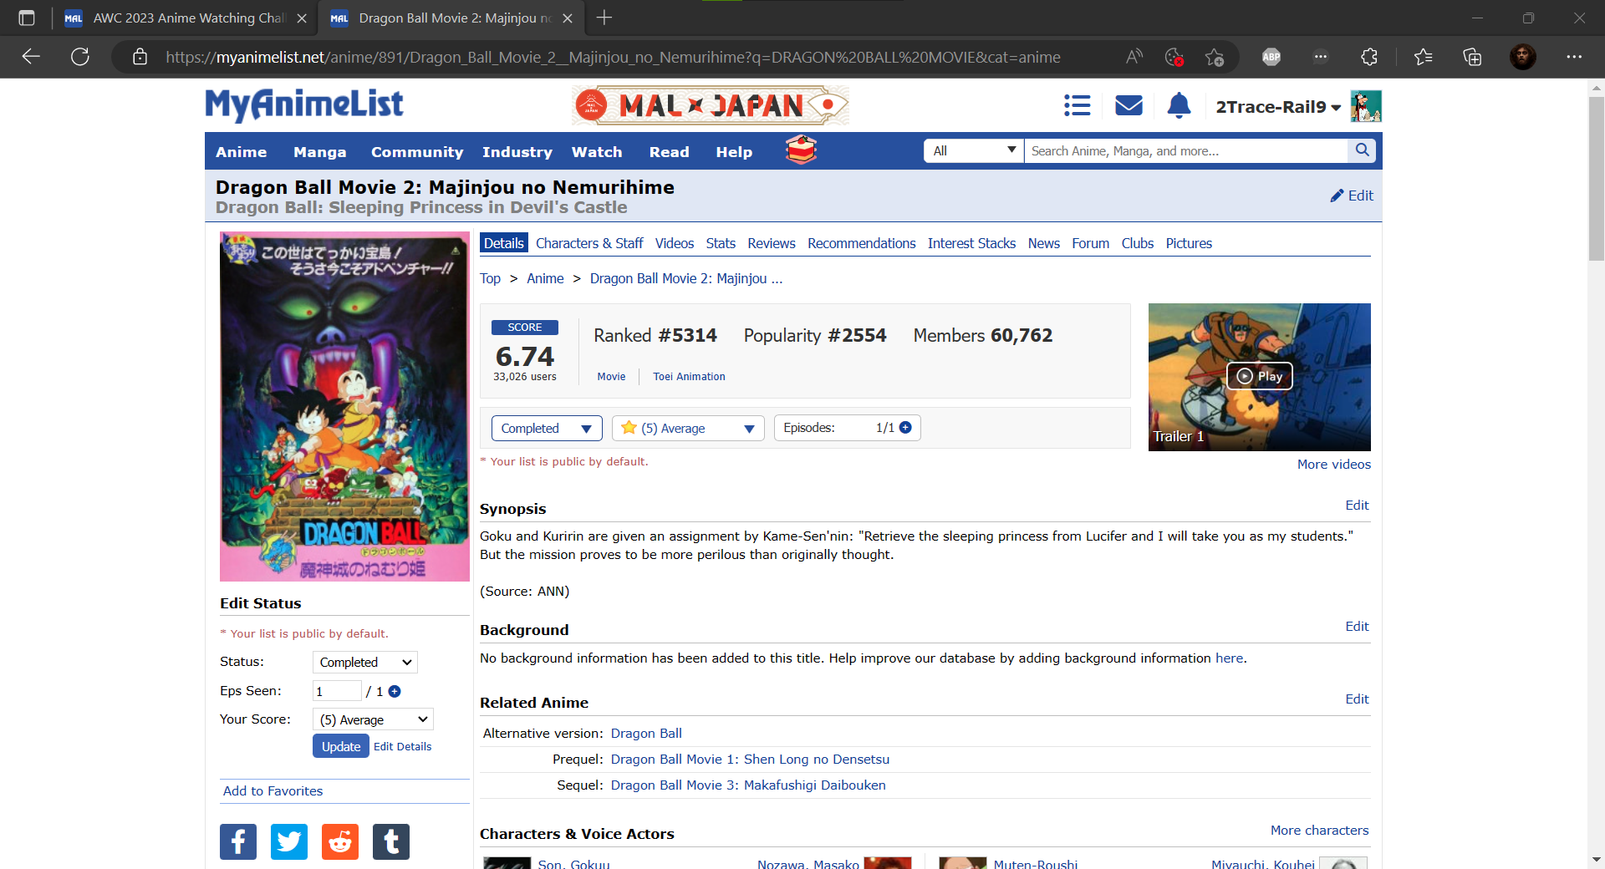
Task: Open the MAL list icon in header
Action: point(1077,105)
